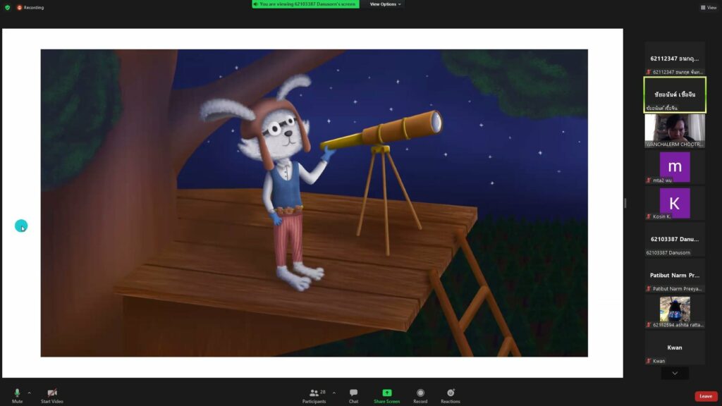This screenshot has width=722, height=406.
Task: Click WANCHALERM's video thumbnail
Action: (x=674, y=129)
